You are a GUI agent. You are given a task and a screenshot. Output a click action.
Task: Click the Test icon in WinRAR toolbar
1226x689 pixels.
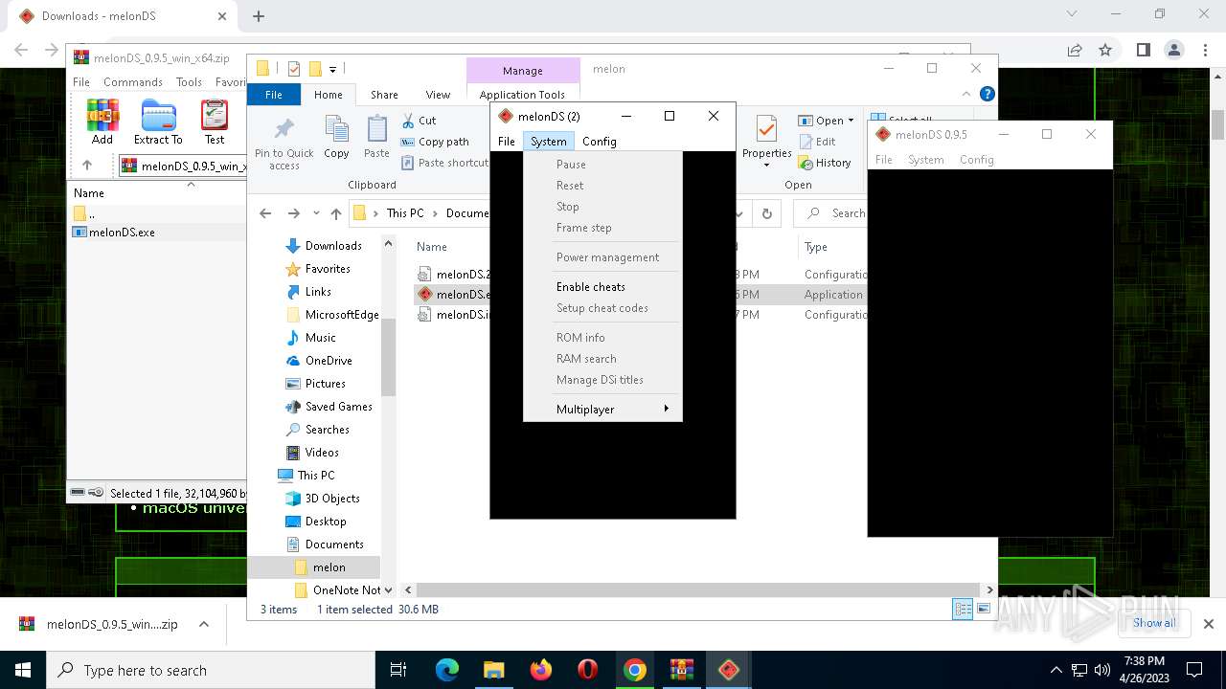[215, 122]
